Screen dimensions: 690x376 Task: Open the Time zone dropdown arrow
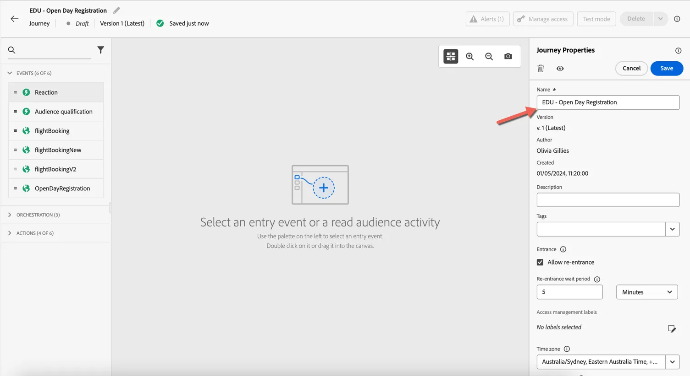click(x=672, y=362)
